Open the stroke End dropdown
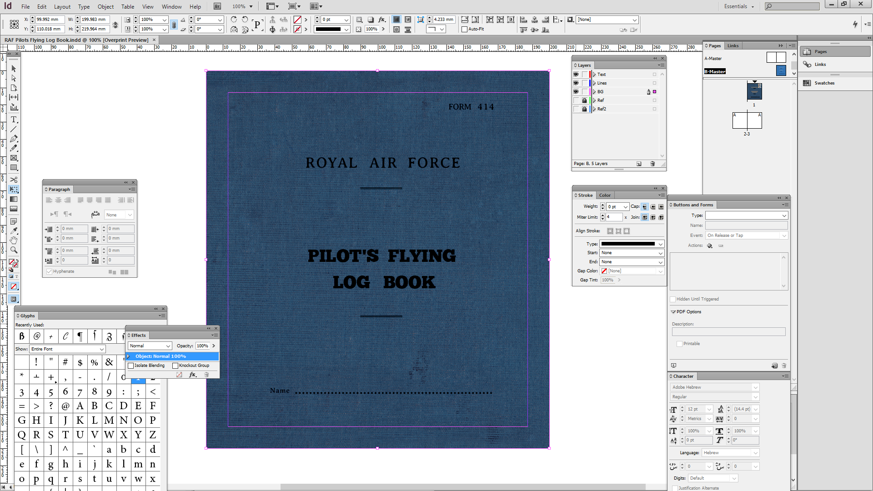The width and height of the screenshot is (873, 491). [632, 262]
